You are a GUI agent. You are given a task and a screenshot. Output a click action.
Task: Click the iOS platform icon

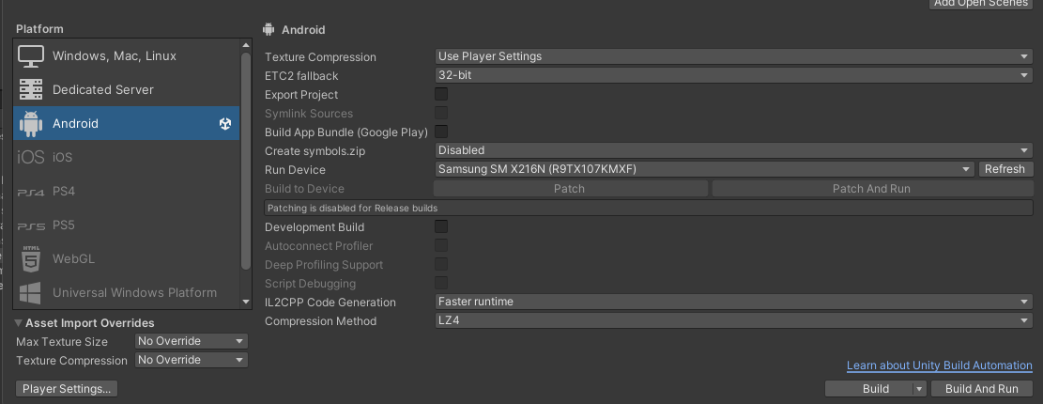[31, 158]
